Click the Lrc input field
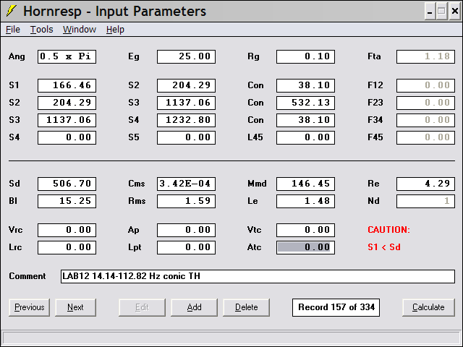Viewport: 463px width, 347px height. (x=67, y=247)
